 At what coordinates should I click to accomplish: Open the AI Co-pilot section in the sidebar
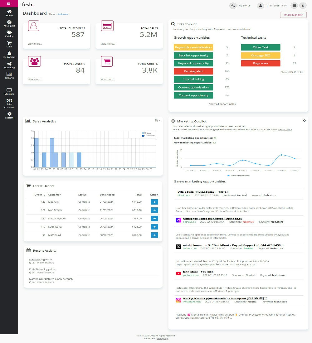coord(9,23)
